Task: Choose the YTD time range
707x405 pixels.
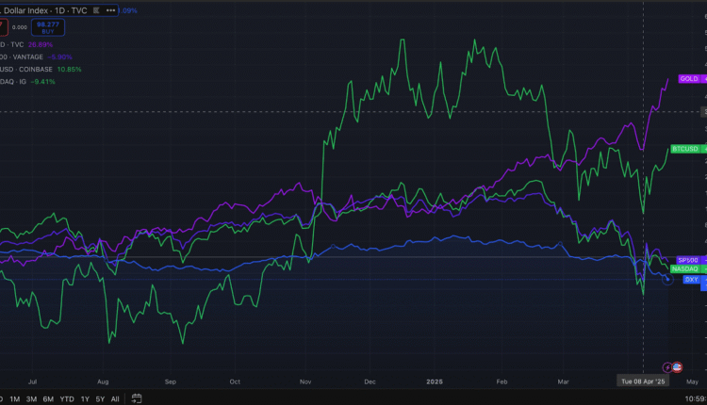Action: tap(67, 398)
